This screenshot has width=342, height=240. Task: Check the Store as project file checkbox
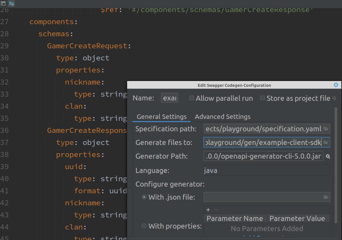(263, 98)
